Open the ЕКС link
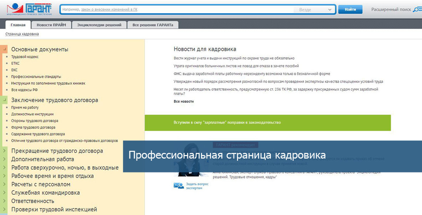The width and height of the screenshot is (422, 215). [14, 70]
